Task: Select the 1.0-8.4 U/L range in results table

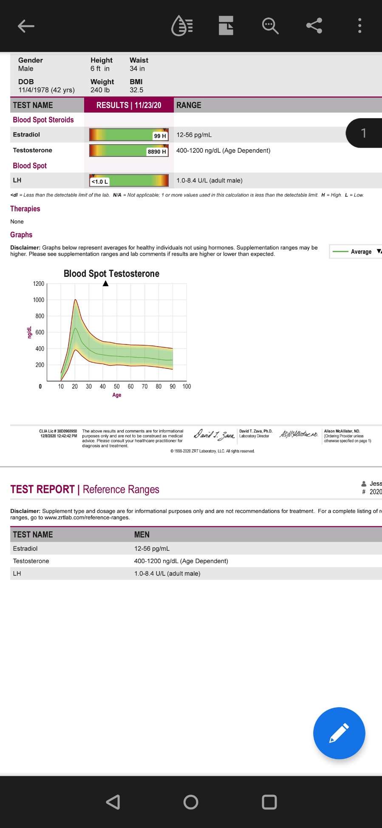Action: click(x=209, y=180)
